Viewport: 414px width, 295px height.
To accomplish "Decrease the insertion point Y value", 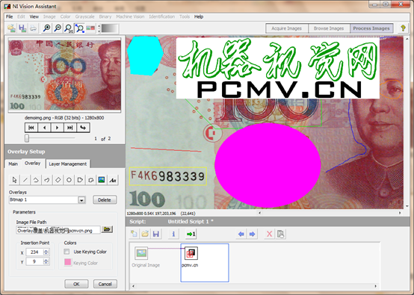I will [46, 263].
